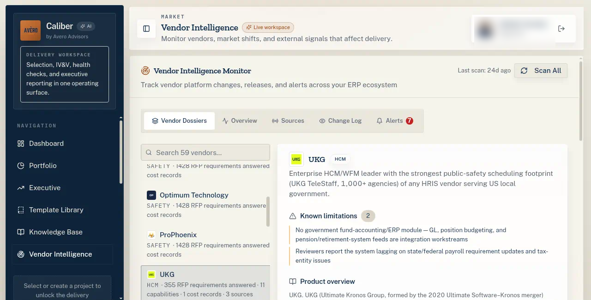Click the vendor list scrollbar
This screenshot has height=300, width=591.
pos(268,211)
